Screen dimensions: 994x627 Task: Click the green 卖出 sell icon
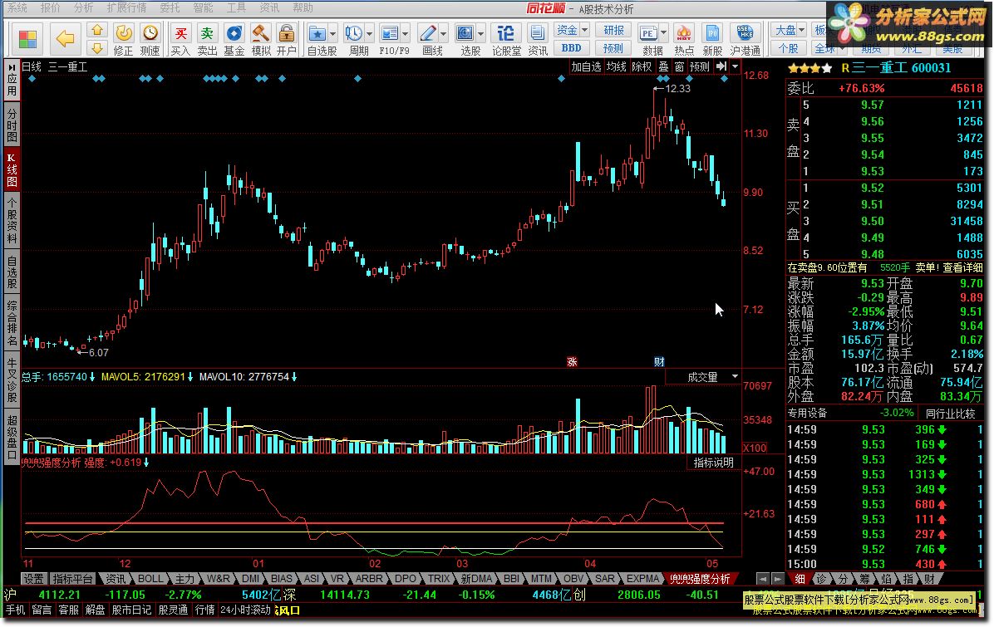tap(207, 33)
